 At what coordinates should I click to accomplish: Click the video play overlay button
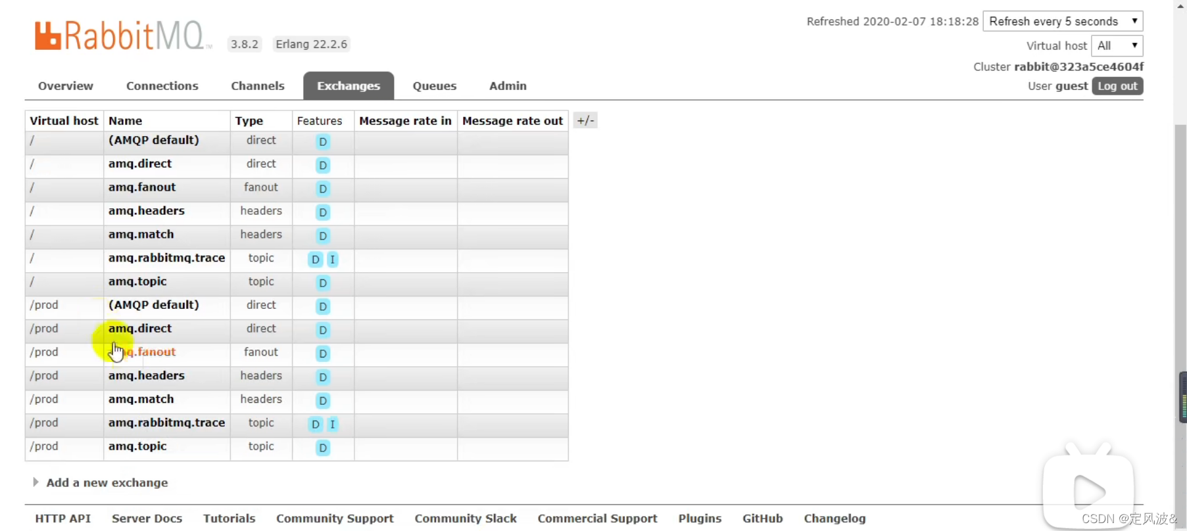coord(1088,491)
